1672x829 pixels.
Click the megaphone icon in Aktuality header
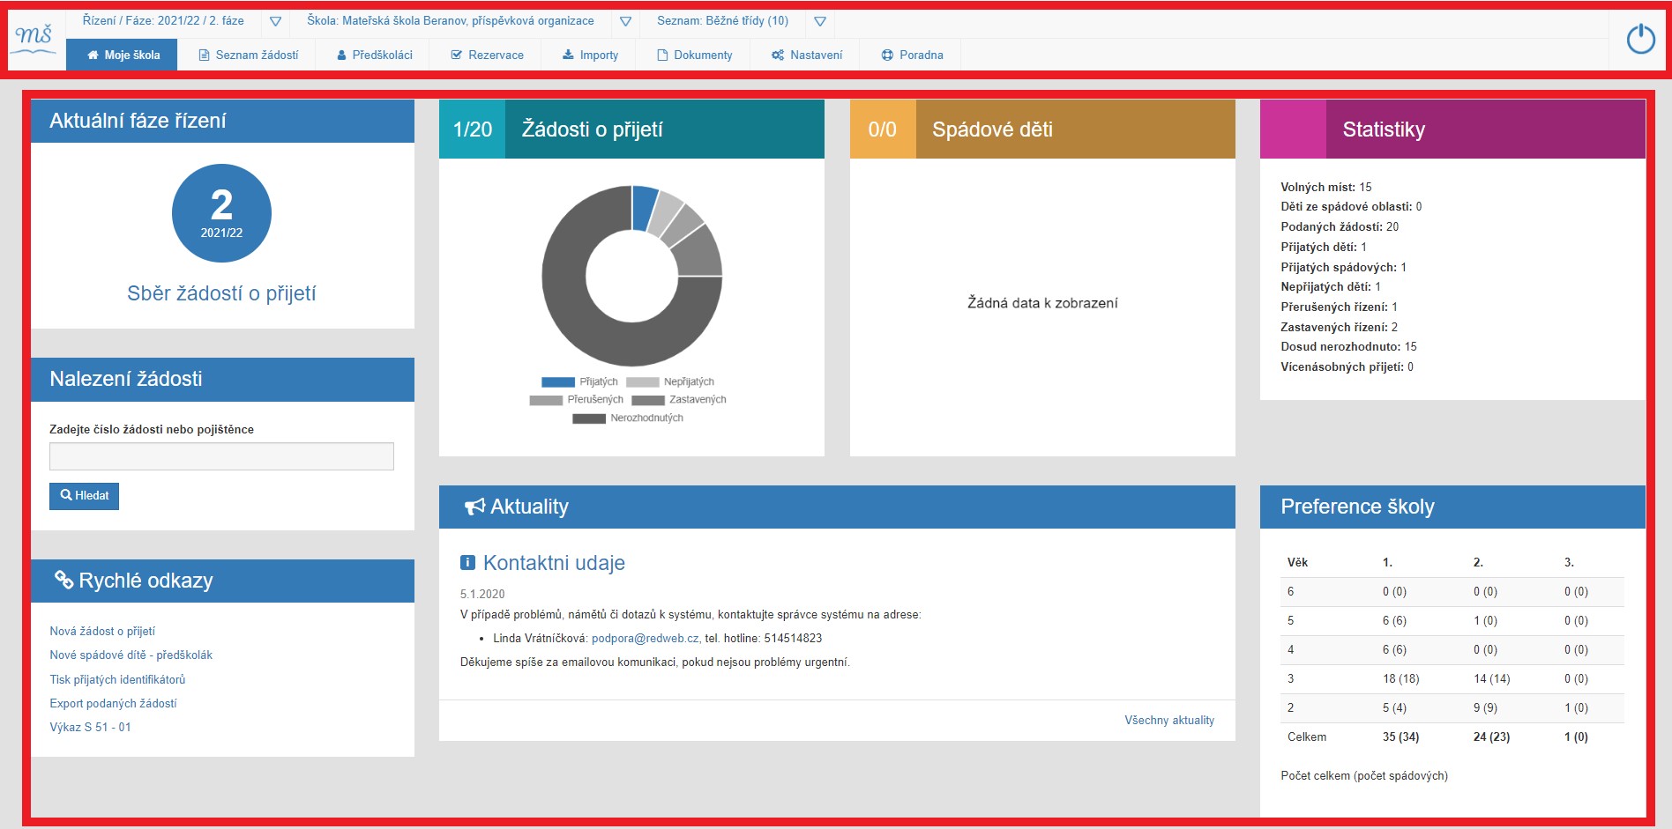[x=474, y=507]
